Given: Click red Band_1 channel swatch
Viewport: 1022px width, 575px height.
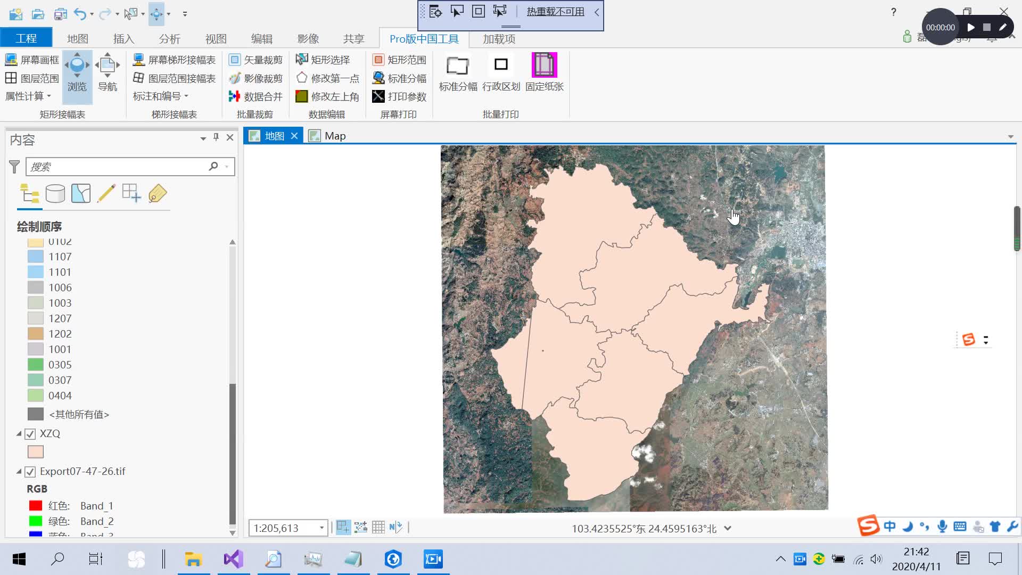Looking at the screenshot, I should [x=36, y=506].
